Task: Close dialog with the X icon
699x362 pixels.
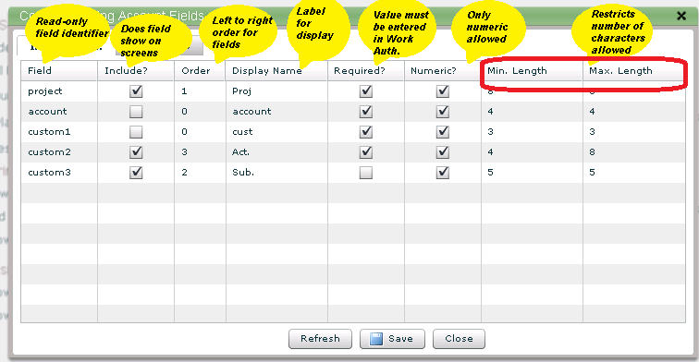Action: 681,16
